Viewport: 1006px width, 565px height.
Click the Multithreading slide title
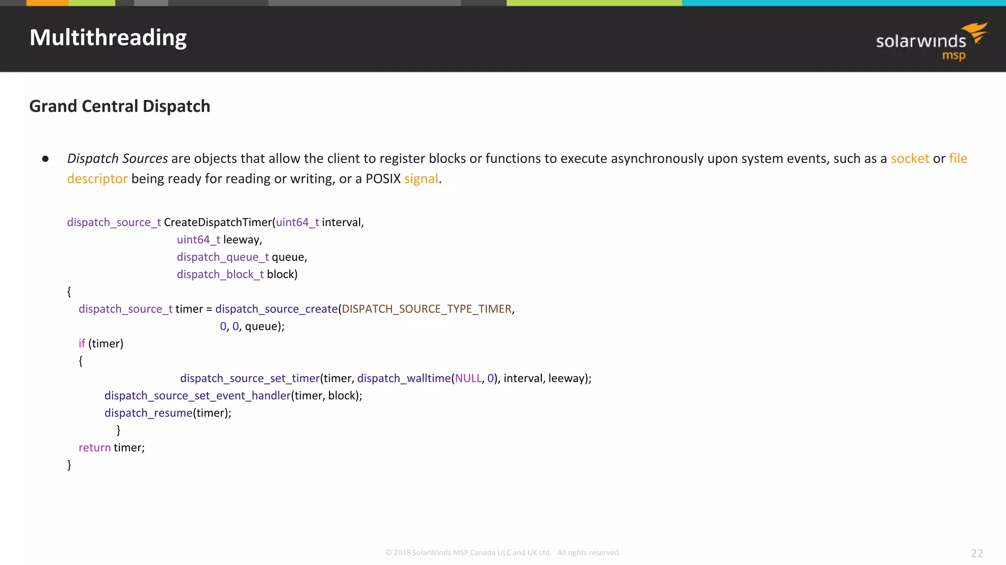(108, 38)
